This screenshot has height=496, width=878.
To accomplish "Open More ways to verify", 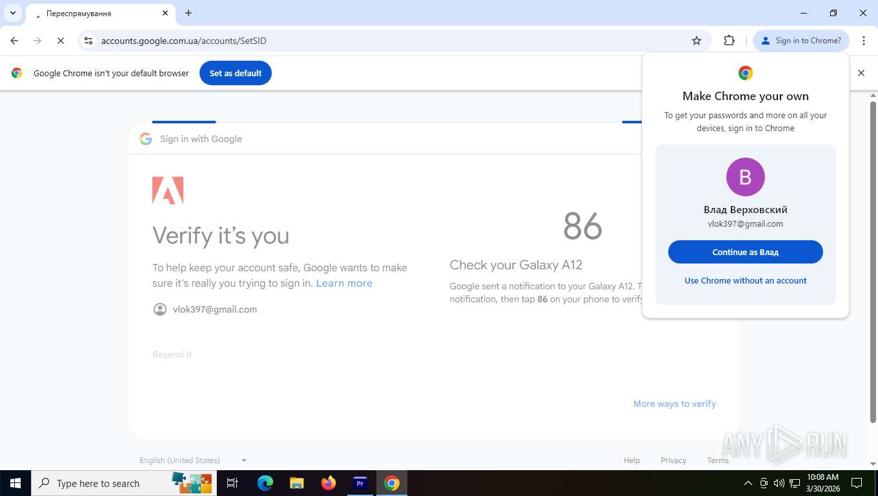I will (x=675, y=404).
